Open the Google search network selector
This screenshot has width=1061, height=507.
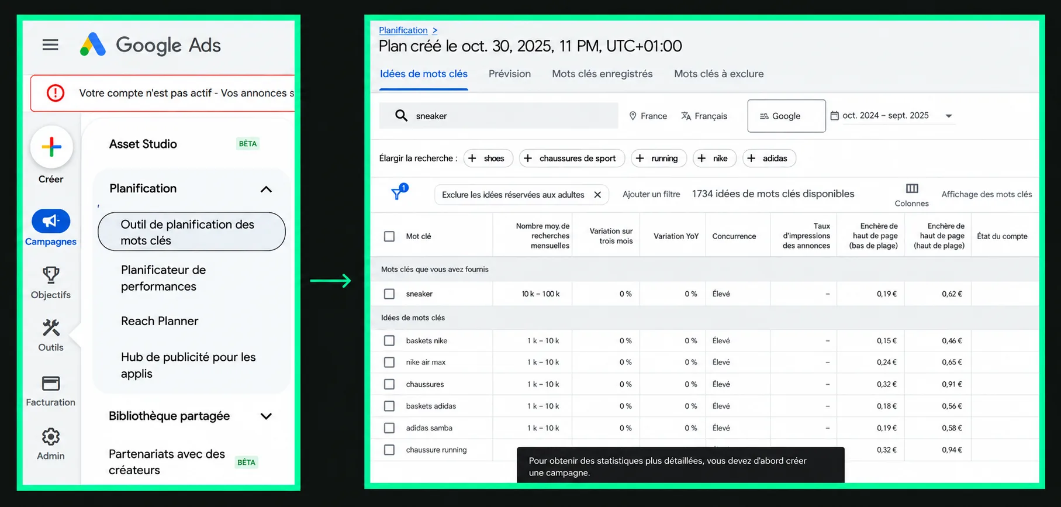[x=786, y=116]
